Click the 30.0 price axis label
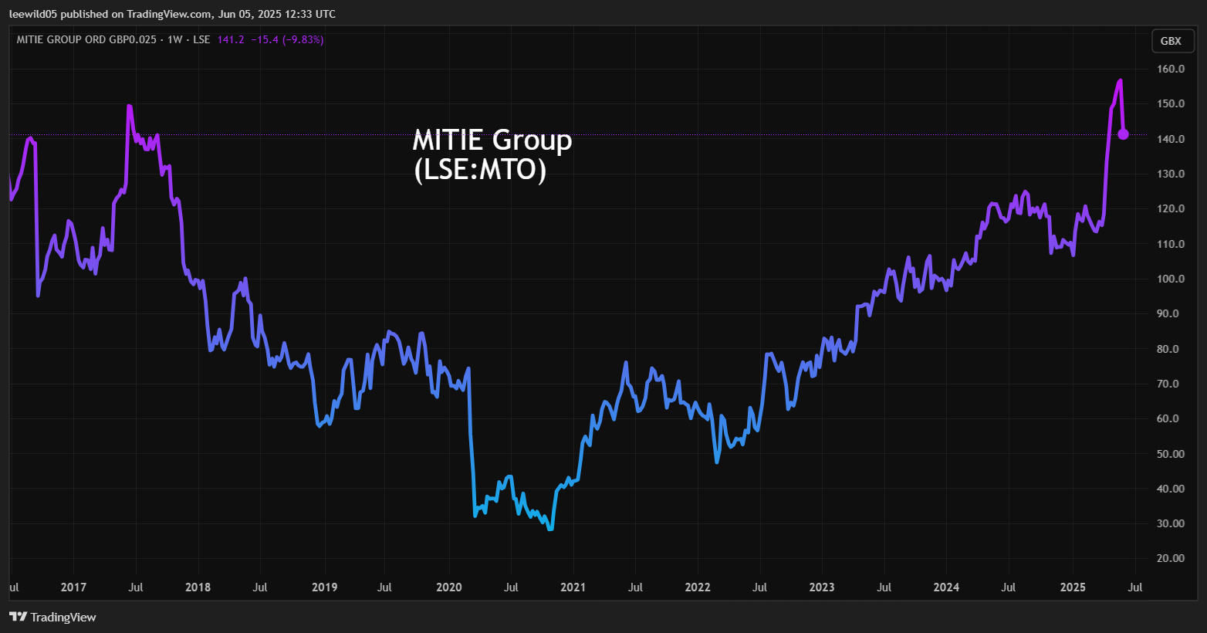 (1171, 523)
